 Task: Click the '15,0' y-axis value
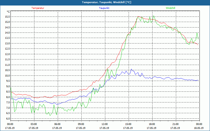pyautogui.click(x=8, y=22)
